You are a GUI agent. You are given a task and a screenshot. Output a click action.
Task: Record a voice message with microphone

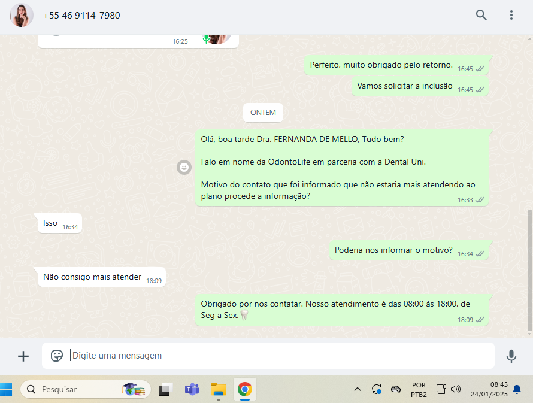[x=511, y=356]
